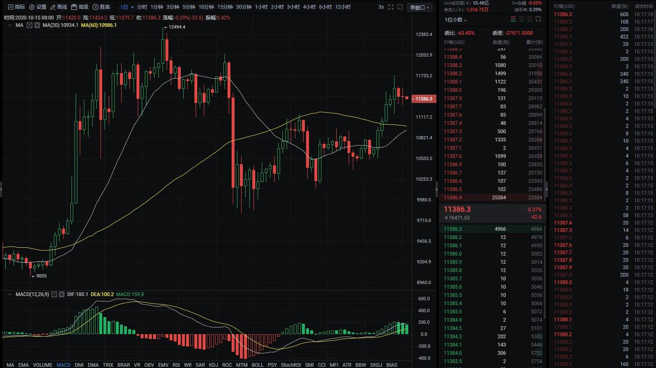The height and width of the screenshot is (368, 656).
Task: Pop out the order book panel
Action: pos(538,19)
